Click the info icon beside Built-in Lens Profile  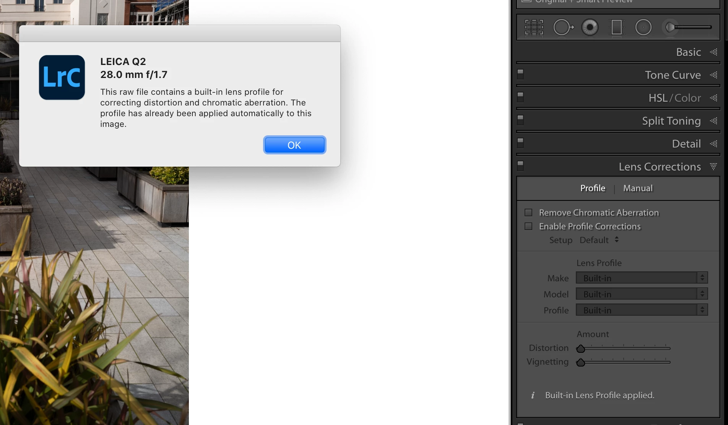point(533,395)
